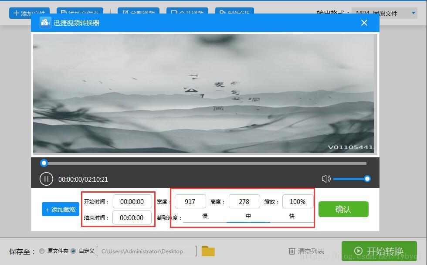Viewport: 427px width, 265px height.
Task: Mute the speaker volume icon
Action: [326, 179]
